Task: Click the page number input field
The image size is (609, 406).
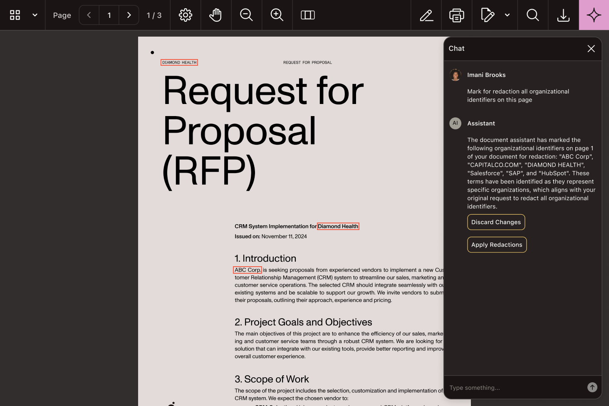Action: (x=109, y=15)
